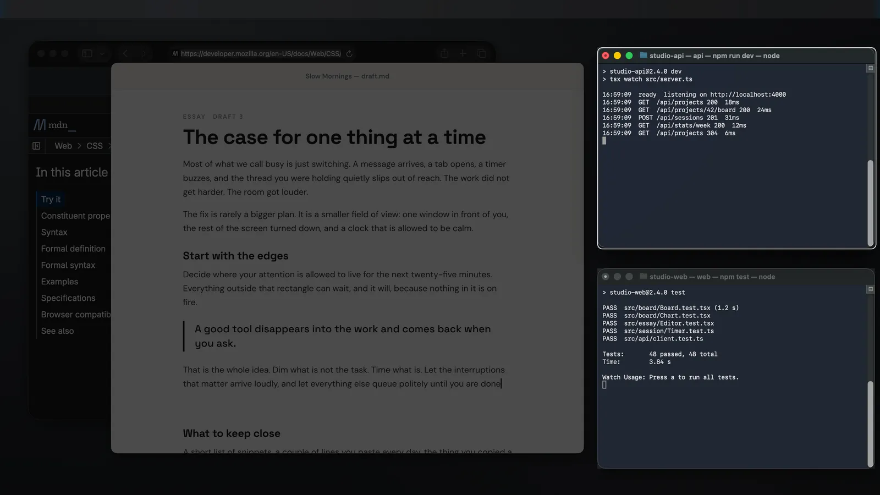
Task: Click the "Watch Usage" line in studio-web terminal
Action: pos(670,377)
